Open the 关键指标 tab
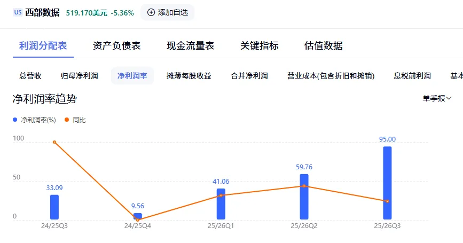The width and height of the screenshot is (463, 243). [x=259, y=46]
